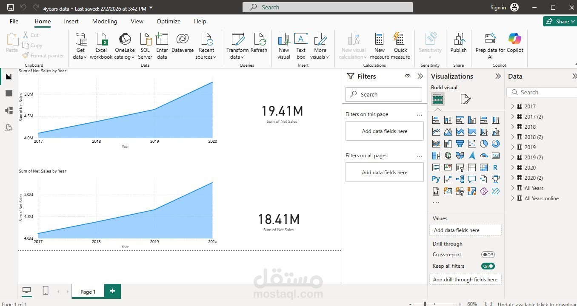Click the Publish button
The image size is (577, 306).
(458, 45)
